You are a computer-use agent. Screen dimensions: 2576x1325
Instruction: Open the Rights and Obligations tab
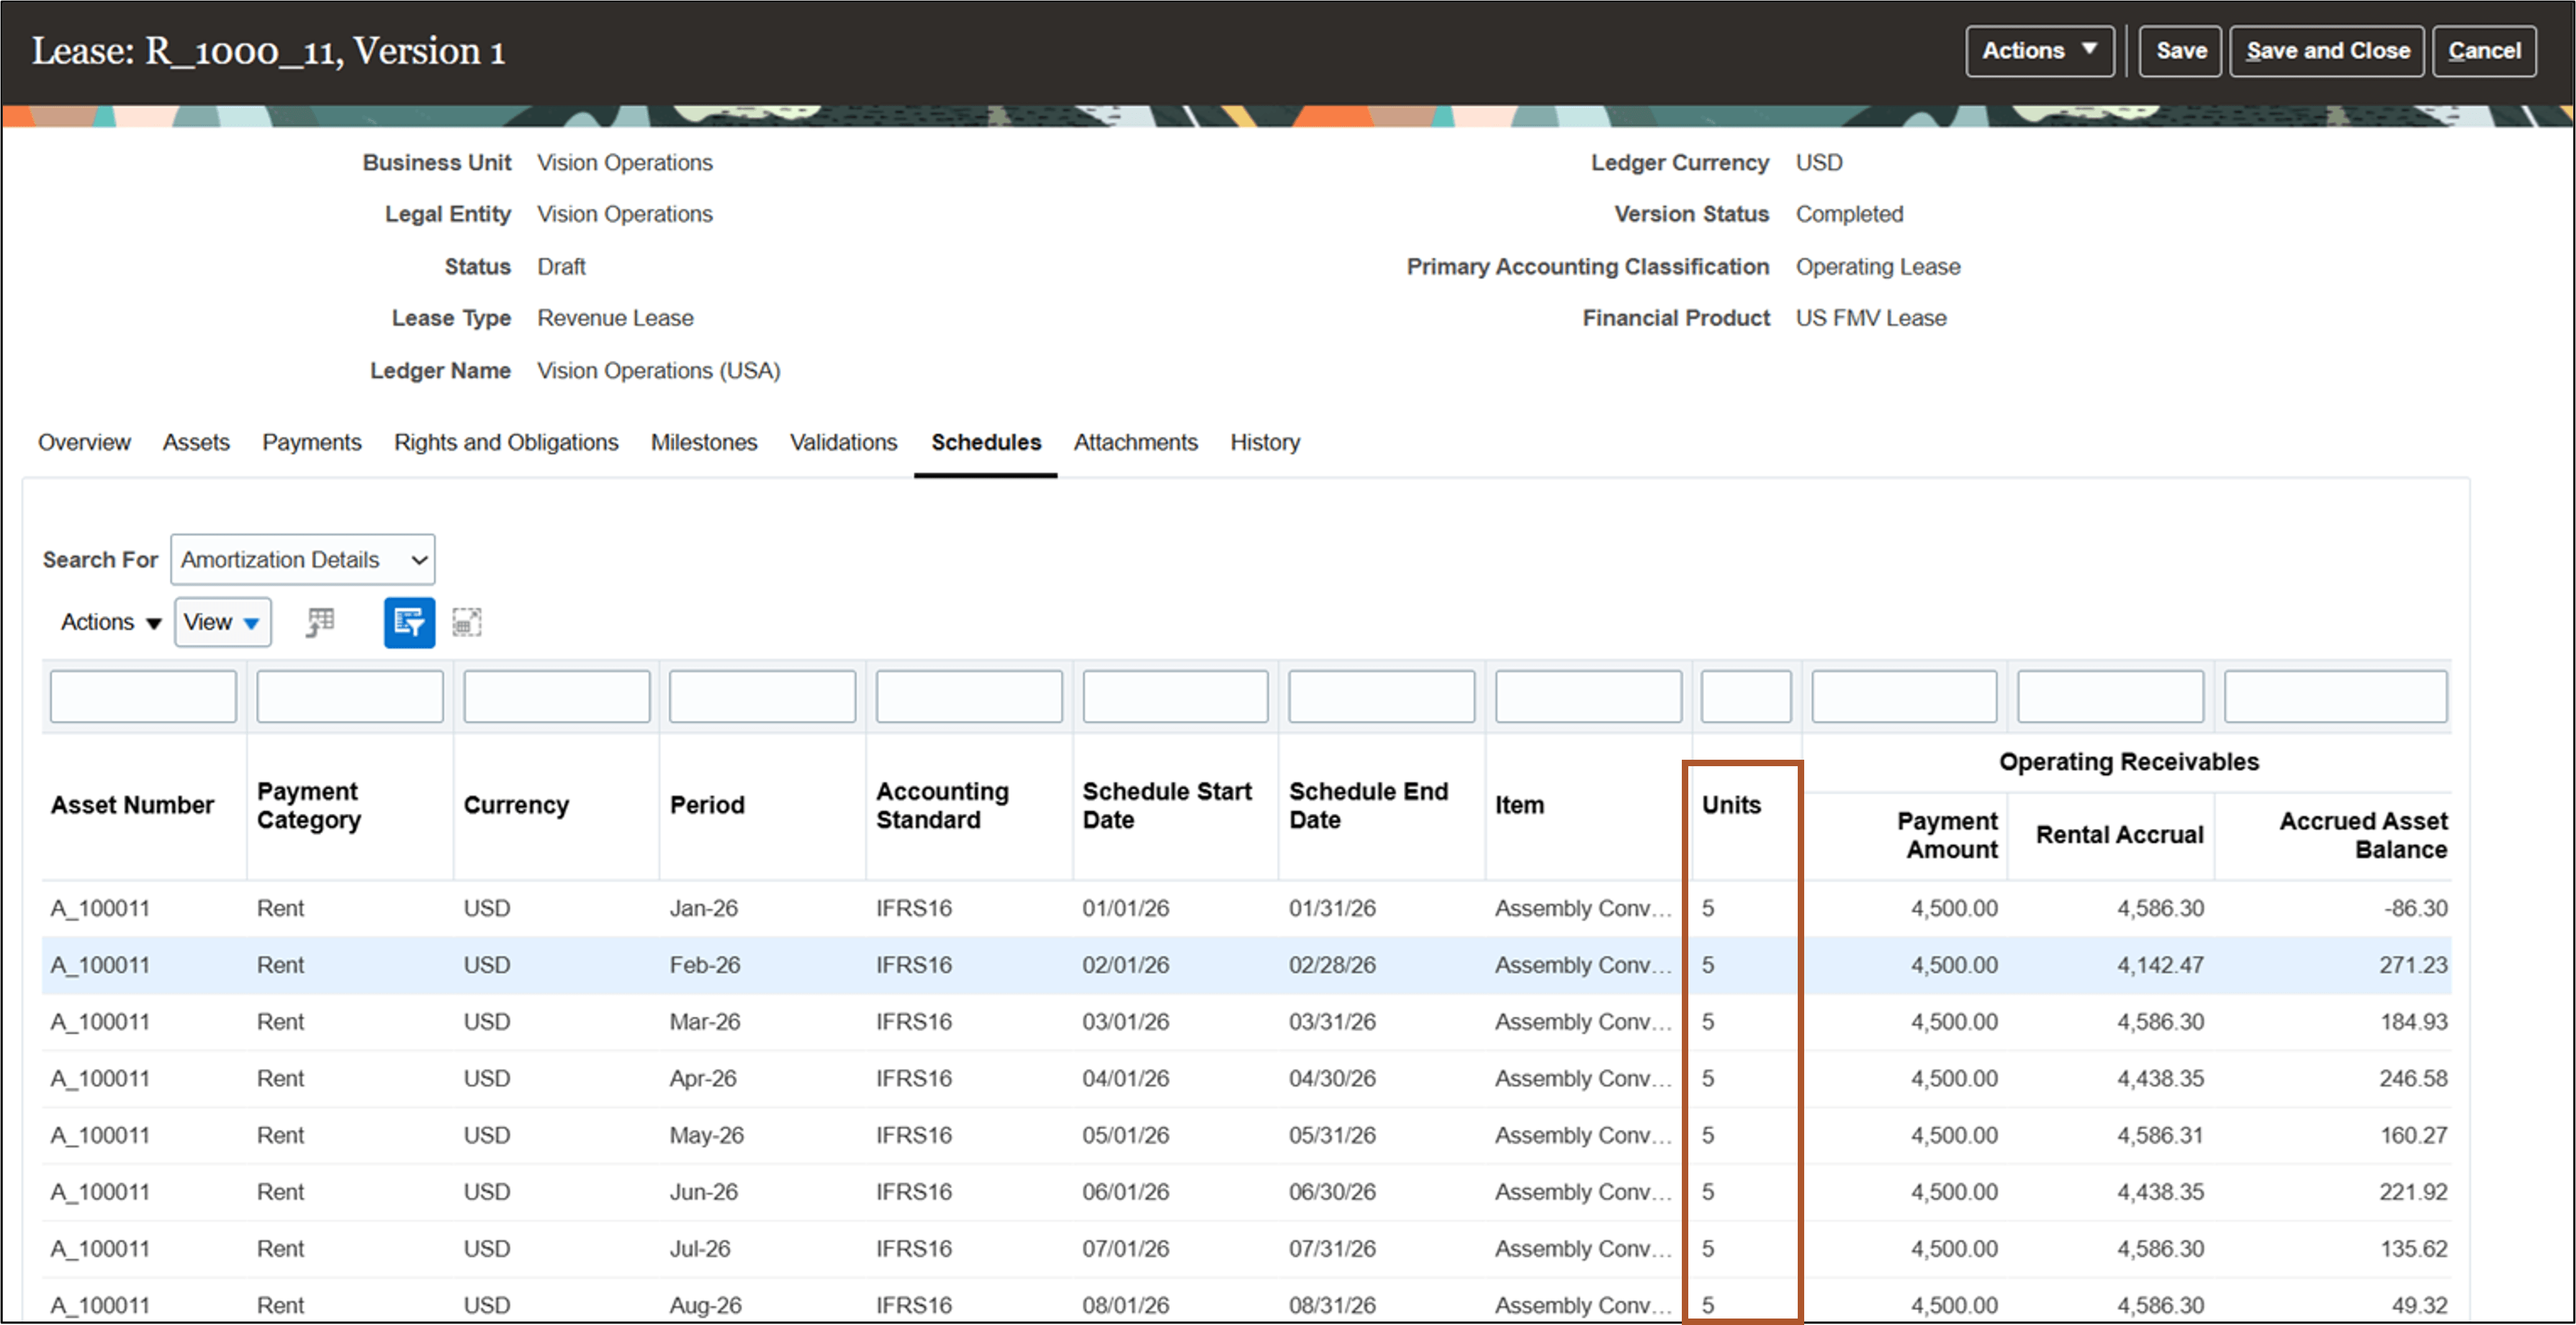[506, 442]
